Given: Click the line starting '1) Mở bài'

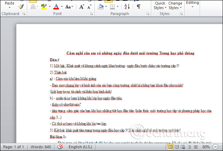Looking at the screenshot, I should 114,66.
